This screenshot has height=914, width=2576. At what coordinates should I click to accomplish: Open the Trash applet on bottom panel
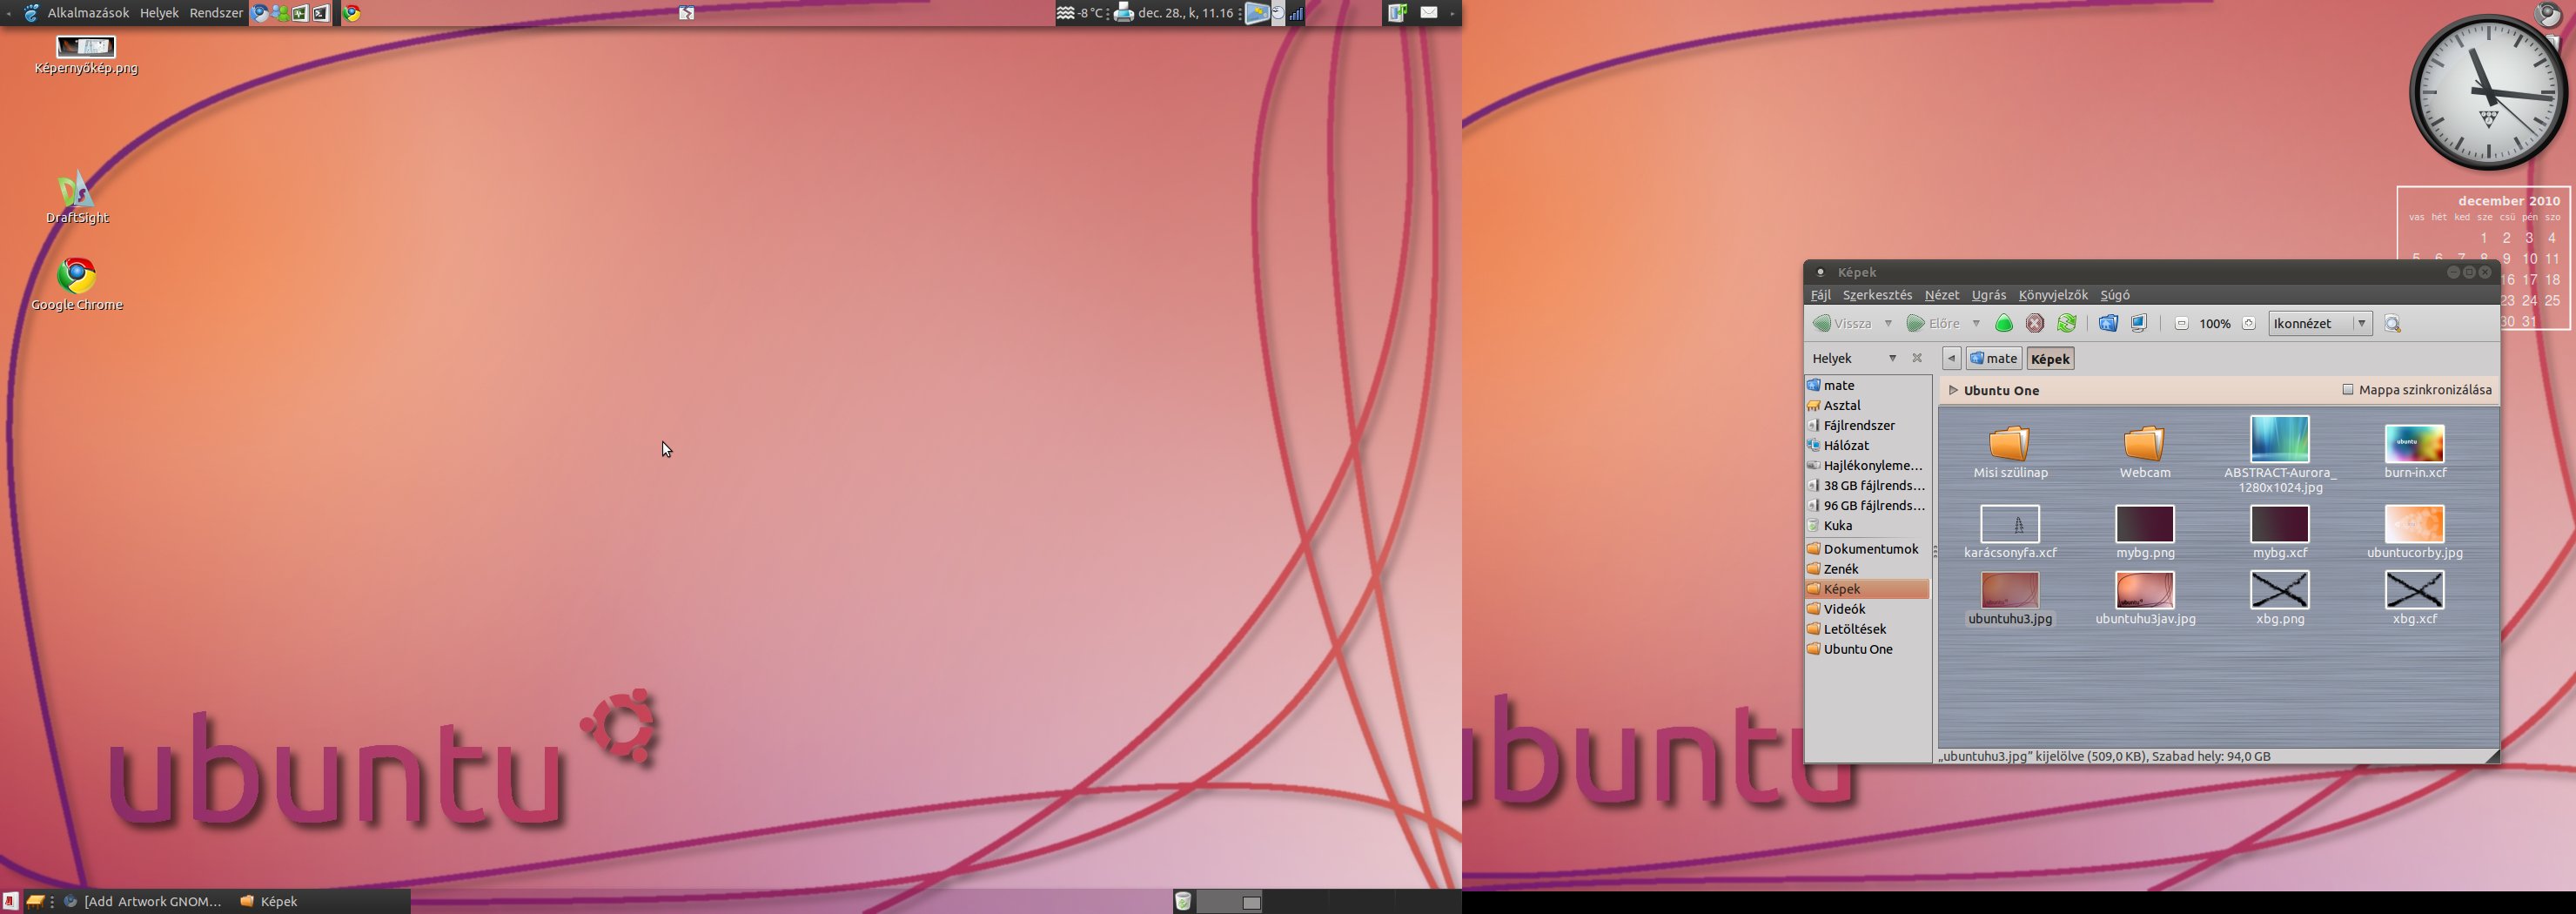1183,901
